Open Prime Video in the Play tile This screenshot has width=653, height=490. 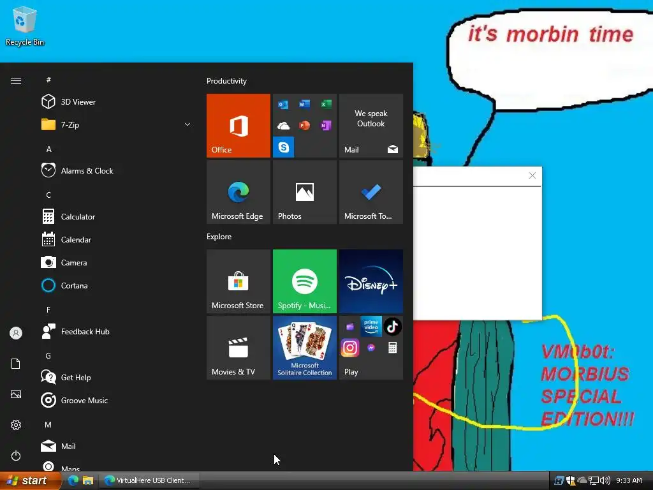point(371,327)
